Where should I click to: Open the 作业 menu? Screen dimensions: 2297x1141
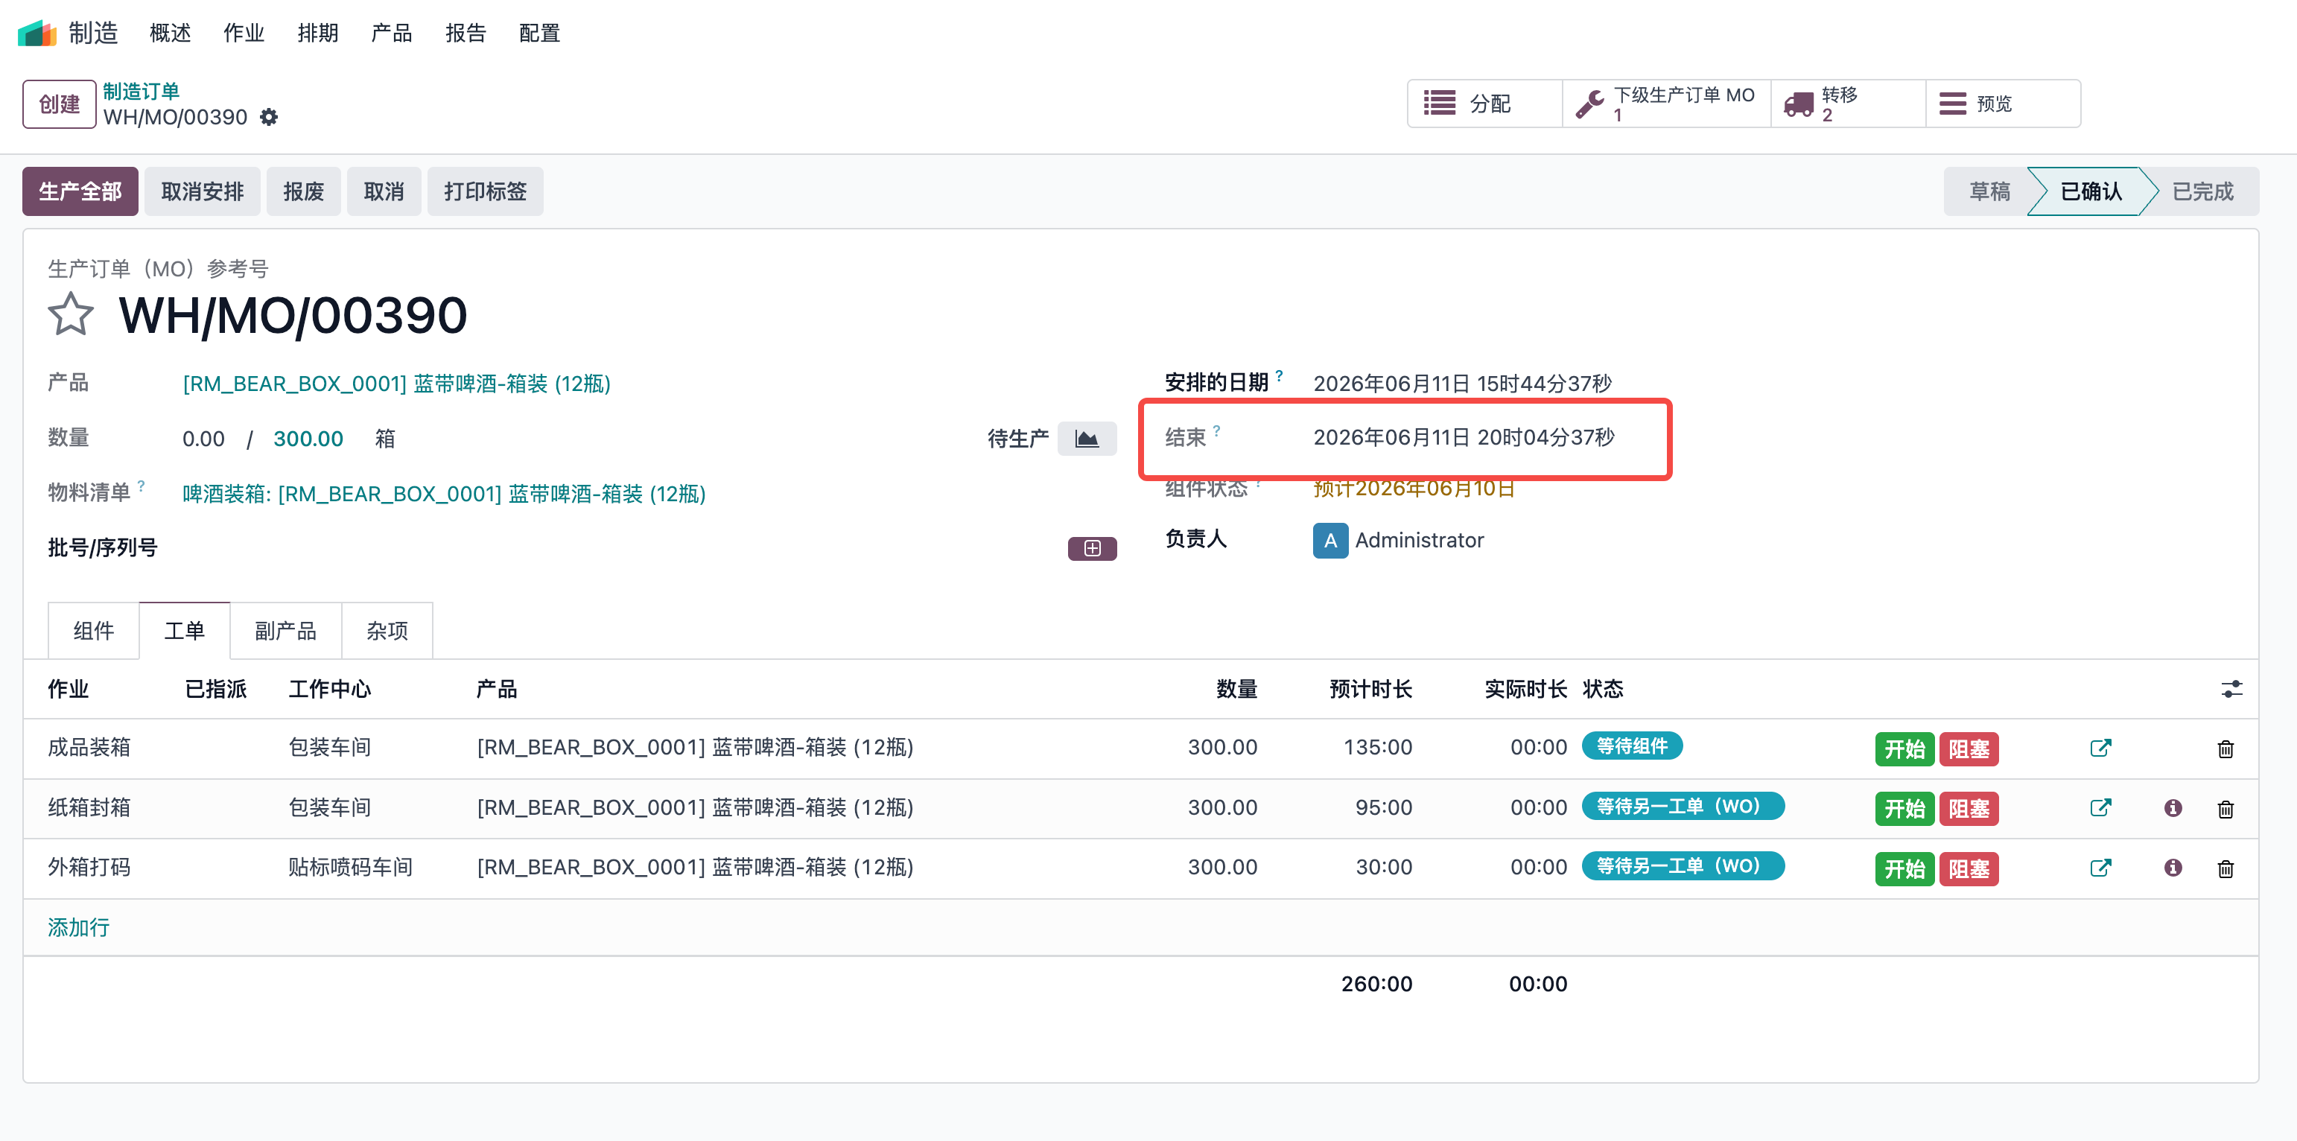244,33
